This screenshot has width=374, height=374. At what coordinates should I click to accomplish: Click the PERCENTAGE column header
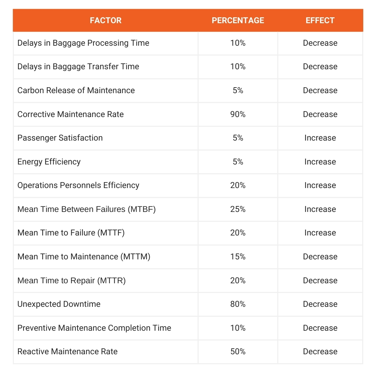238,20
